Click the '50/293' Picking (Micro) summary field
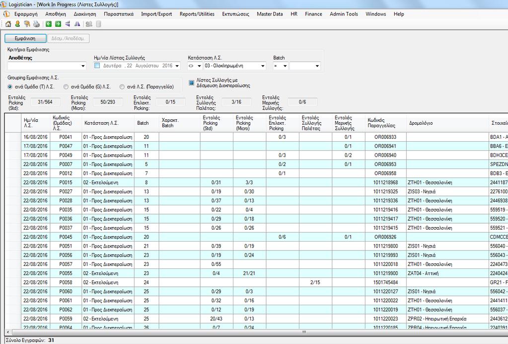The image size is (508, 344). click(x=108, y=102)
